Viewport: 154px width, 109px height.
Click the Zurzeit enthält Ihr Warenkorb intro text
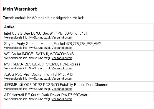tap(43, 18)
